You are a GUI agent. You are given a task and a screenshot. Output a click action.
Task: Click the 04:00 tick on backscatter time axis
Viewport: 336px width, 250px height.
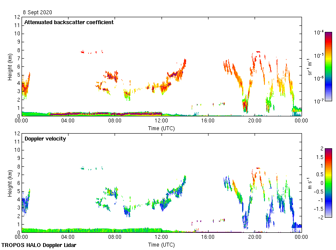coord(68,121)
